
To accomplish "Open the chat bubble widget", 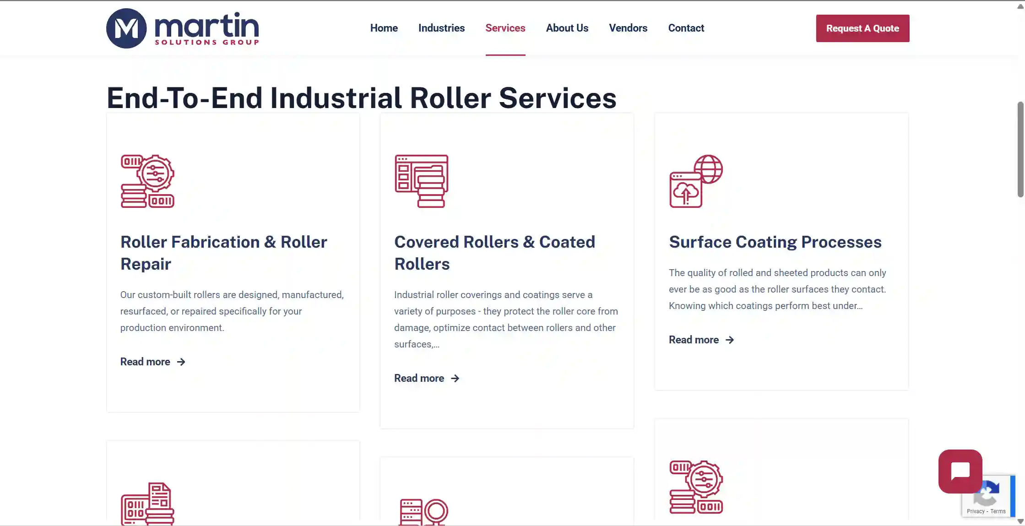I will click(x=960, y=471).
